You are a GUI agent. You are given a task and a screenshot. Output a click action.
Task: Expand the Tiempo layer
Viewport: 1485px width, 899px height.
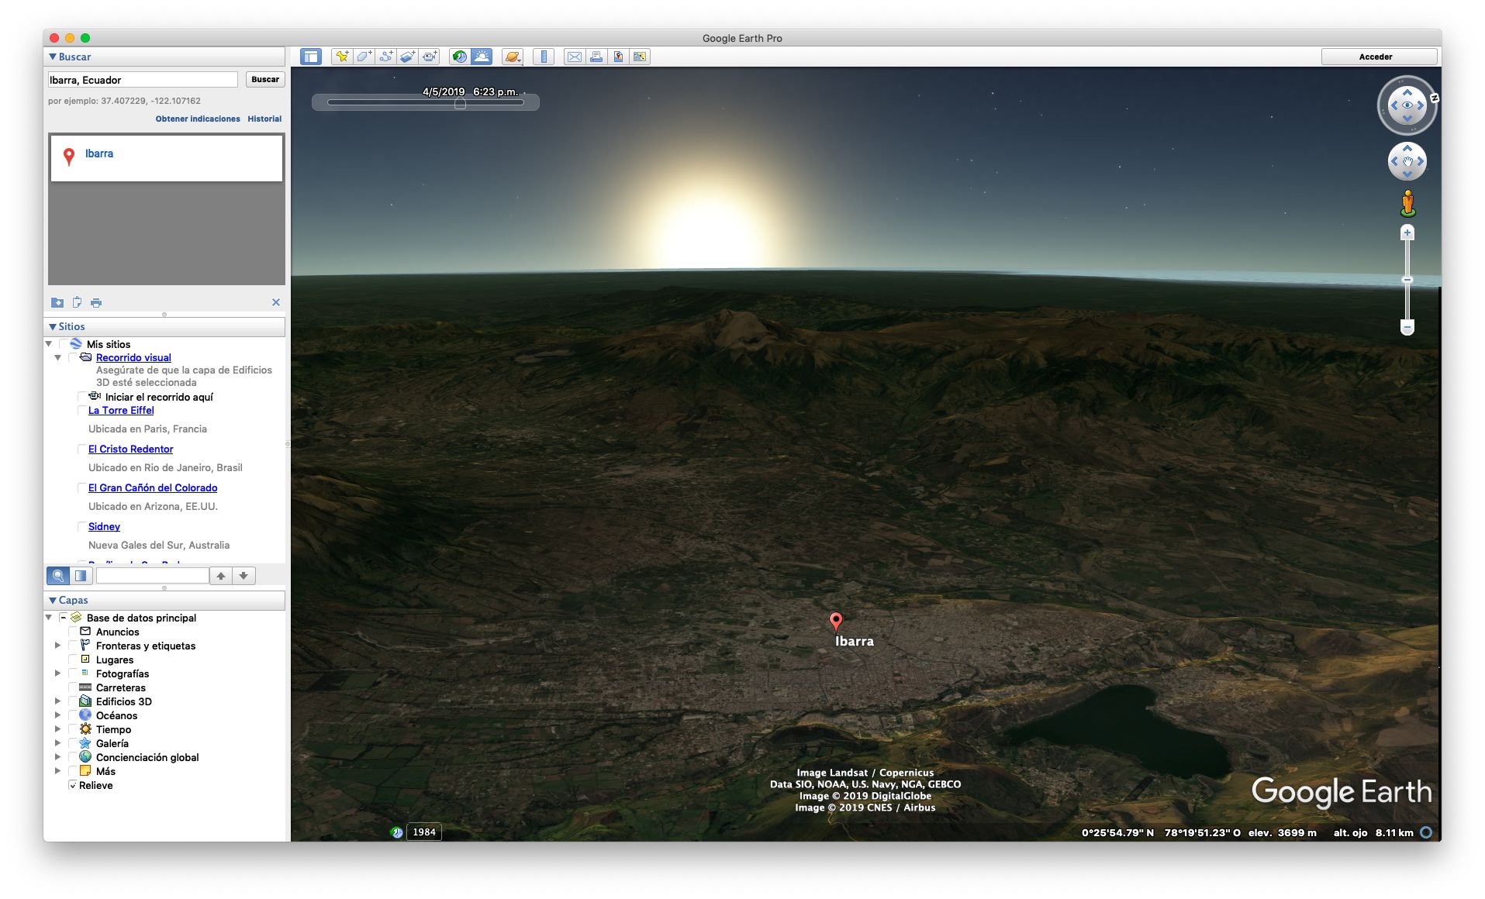click(x=57, y=729)
